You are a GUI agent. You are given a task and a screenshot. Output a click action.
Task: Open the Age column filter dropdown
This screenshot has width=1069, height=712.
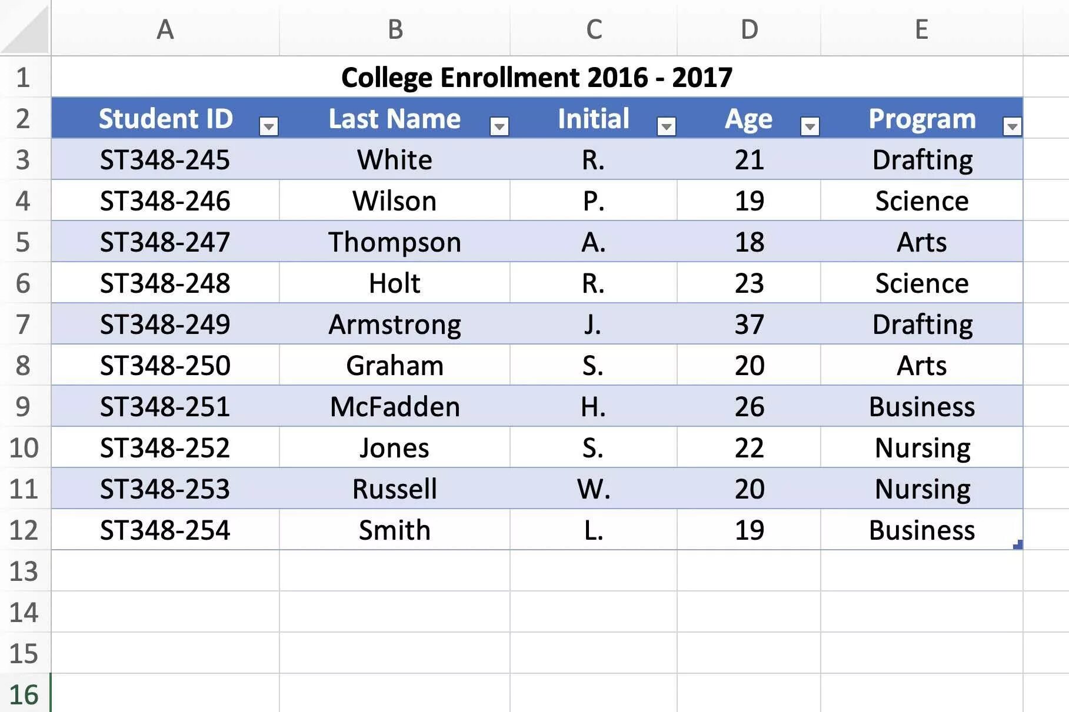tap(810, 126)
